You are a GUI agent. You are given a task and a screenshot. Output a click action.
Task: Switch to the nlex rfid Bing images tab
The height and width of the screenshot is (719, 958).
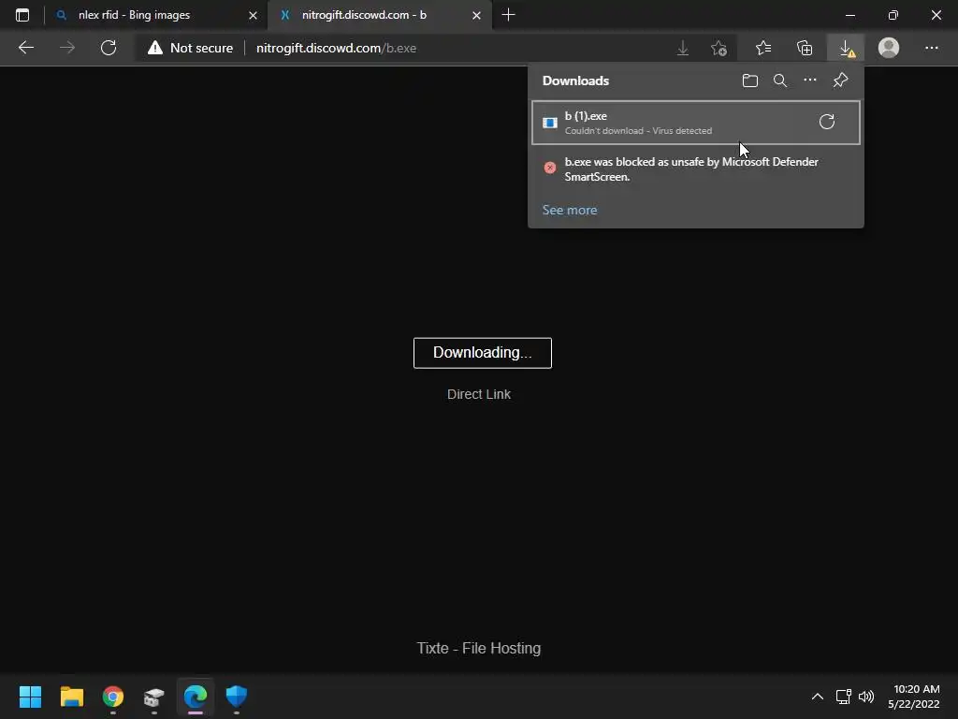pos(156,15)
